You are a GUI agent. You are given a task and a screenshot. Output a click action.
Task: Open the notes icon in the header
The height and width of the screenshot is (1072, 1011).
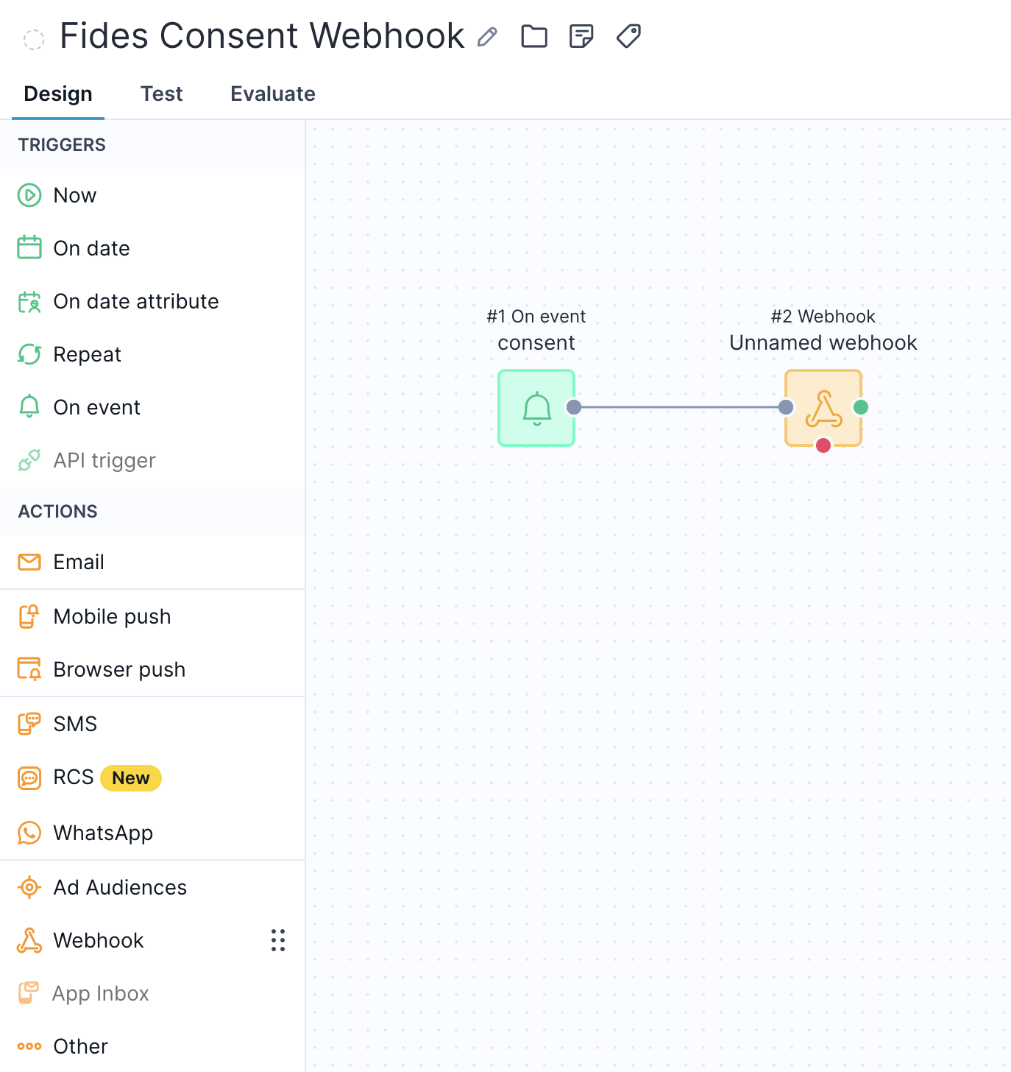[x=581, y=36]
